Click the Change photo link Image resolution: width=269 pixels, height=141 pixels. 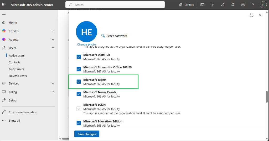86,44
